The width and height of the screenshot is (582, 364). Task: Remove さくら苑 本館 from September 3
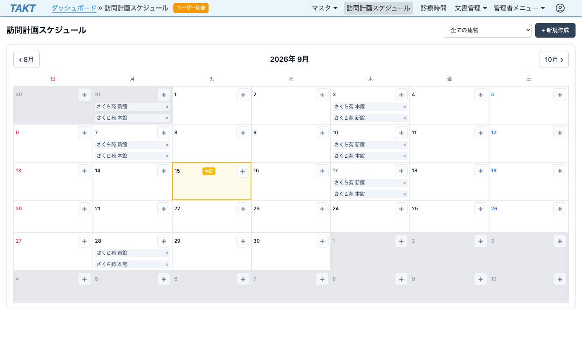(x=405, y=107)
